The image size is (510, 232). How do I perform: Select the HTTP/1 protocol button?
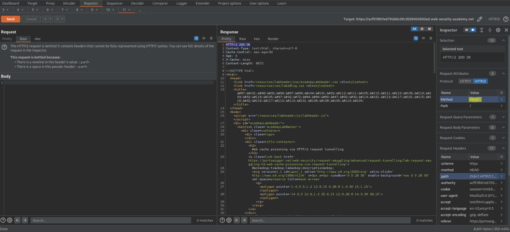[x=465, y=81]
